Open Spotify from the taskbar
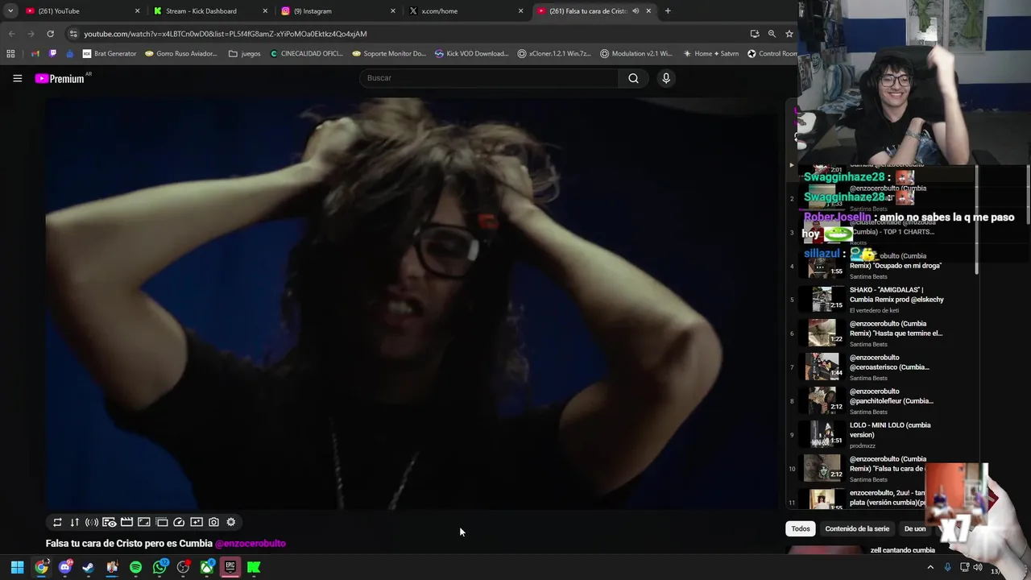This screenshot has width=1031, height=580. (135, 567)
